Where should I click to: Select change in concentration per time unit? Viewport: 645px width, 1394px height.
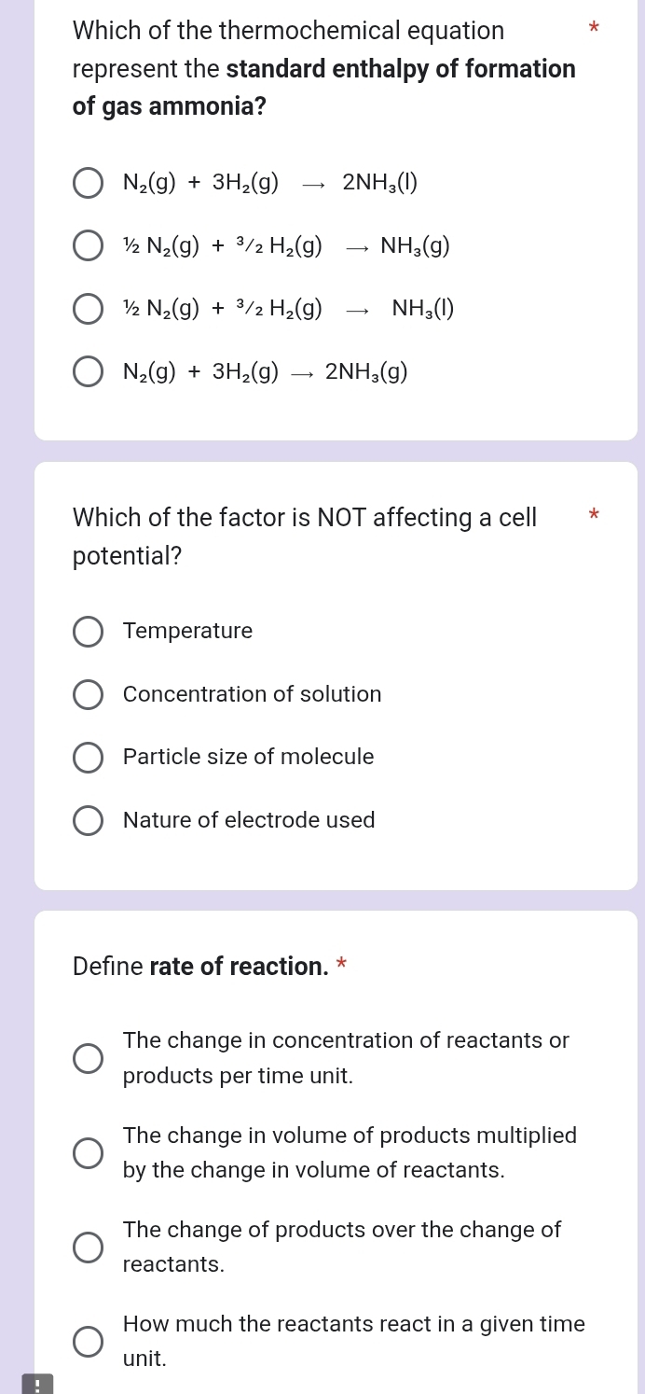tap(88, 1058)
